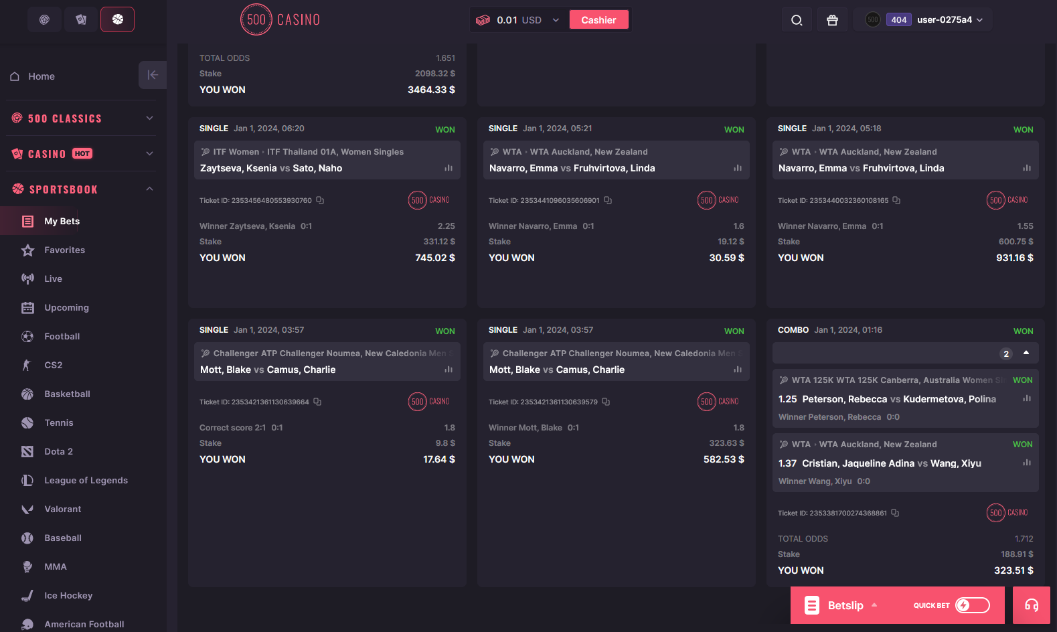Open the gift rewards icon
The height and width of the screenshot is (632, 1057).
832,20
